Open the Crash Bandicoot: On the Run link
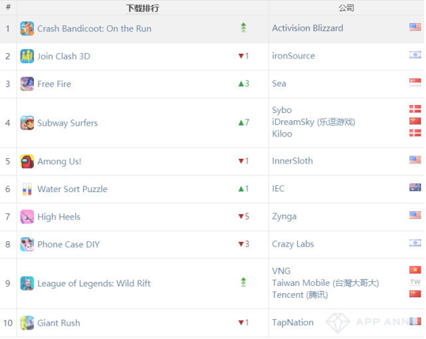The width and height of the screenshot is (426, 339). tap(94, 29)
